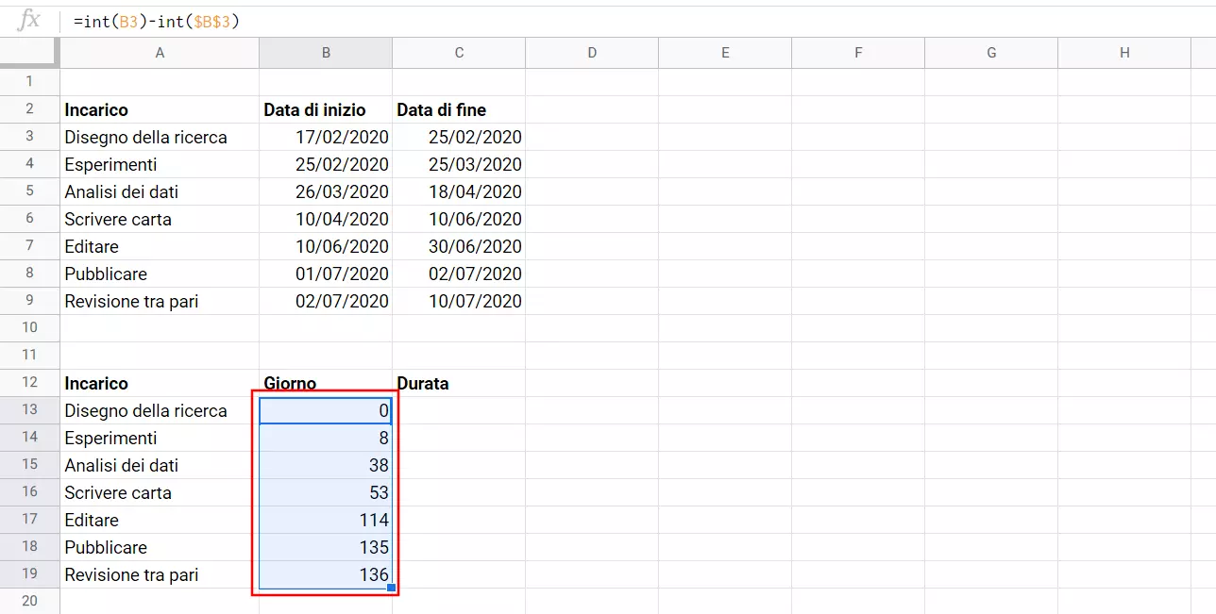Click cell showing value 135
This screenshot has height=614, width=1216.
tap(326, 547)
